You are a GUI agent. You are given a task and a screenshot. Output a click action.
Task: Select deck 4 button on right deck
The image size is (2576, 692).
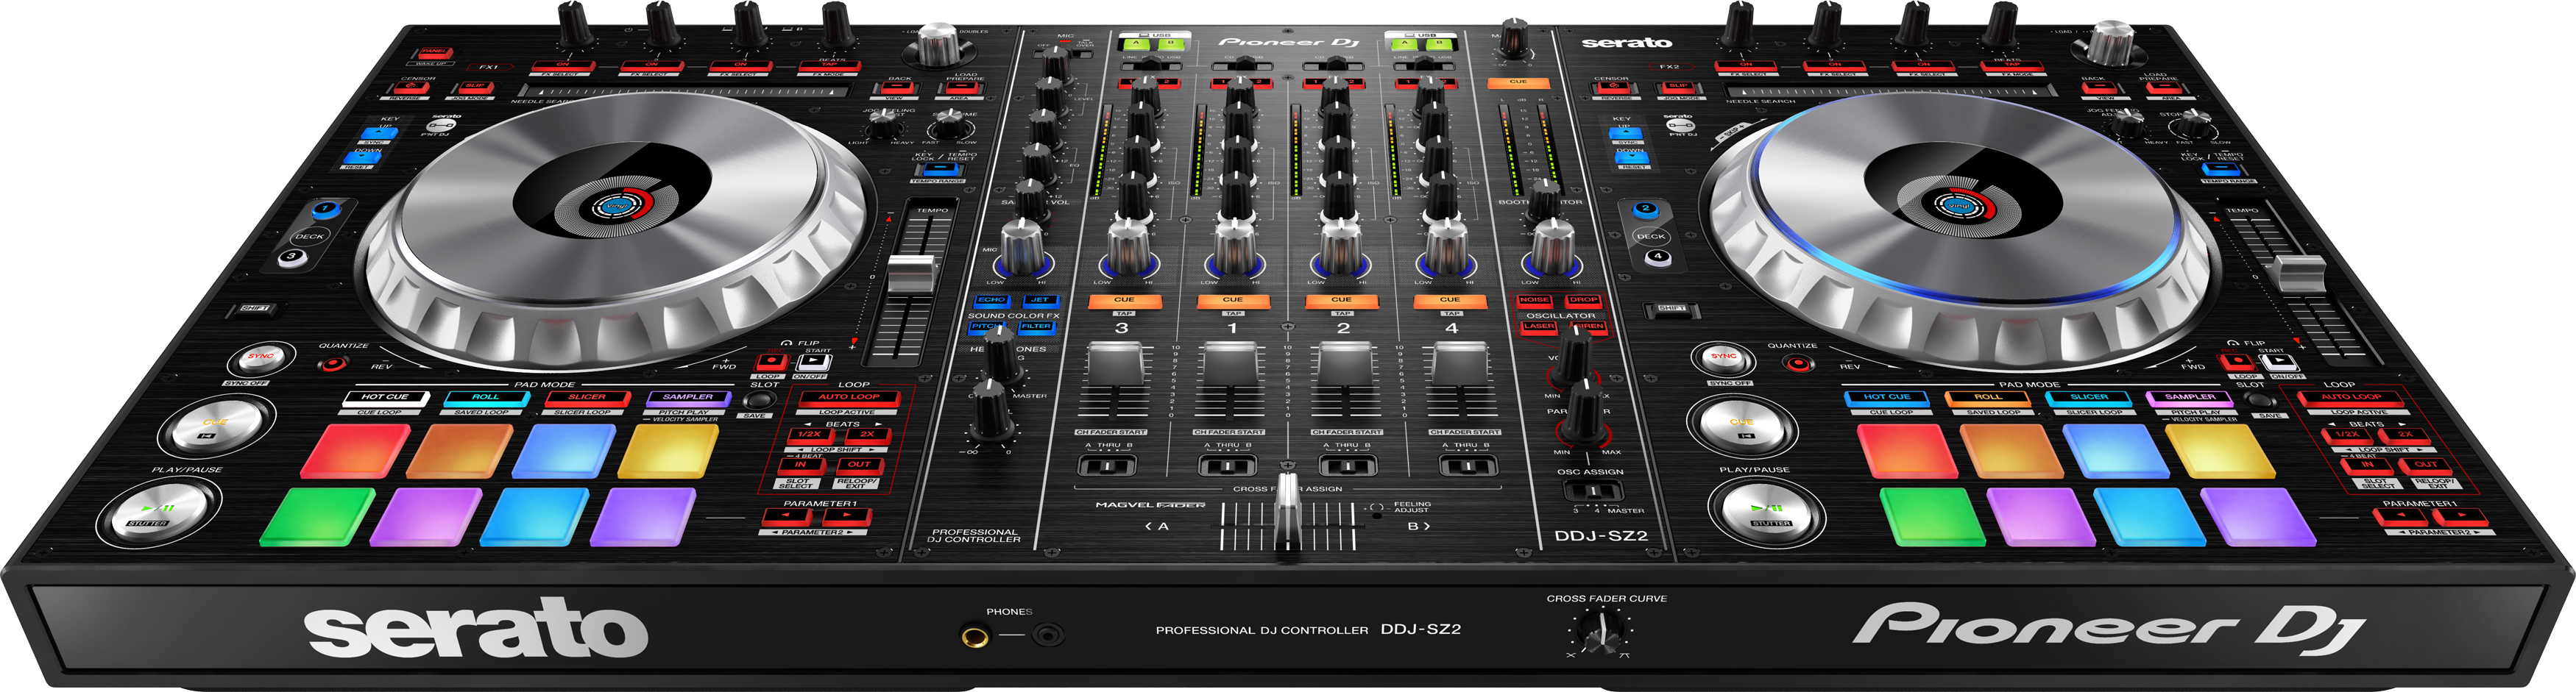[1658, 257]
